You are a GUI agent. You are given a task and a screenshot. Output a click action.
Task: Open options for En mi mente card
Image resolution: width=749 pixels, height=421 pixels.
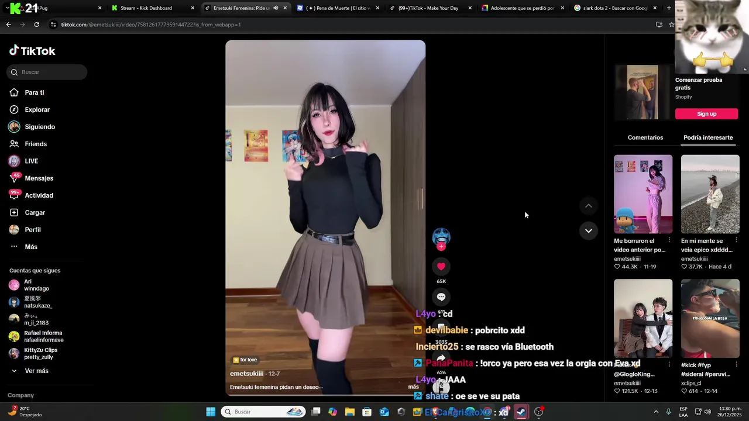pos(736,240)
